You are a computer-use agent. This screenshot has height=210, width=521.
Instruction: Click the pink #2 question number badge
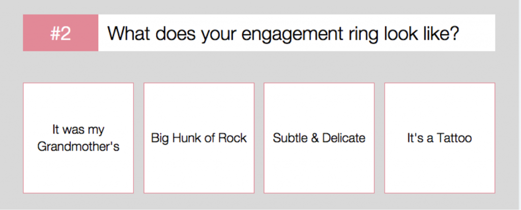click(61, 33)
